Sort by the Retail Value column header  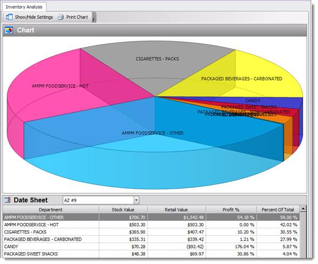point(176,210)
